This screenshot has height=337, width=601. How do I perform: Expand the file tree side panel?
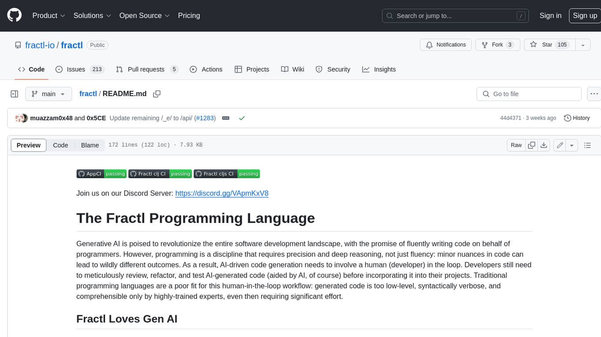pyautogui.click(x=15, y=94)
